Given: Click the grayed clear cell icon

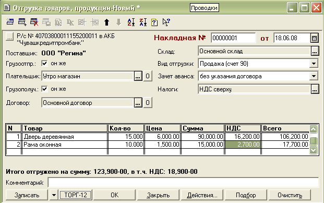Looking at the screenshot, I should 70,22.
